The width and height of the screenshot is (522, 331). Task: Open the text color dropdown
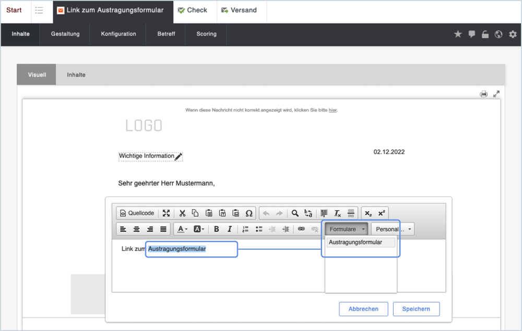pos(182,229)
